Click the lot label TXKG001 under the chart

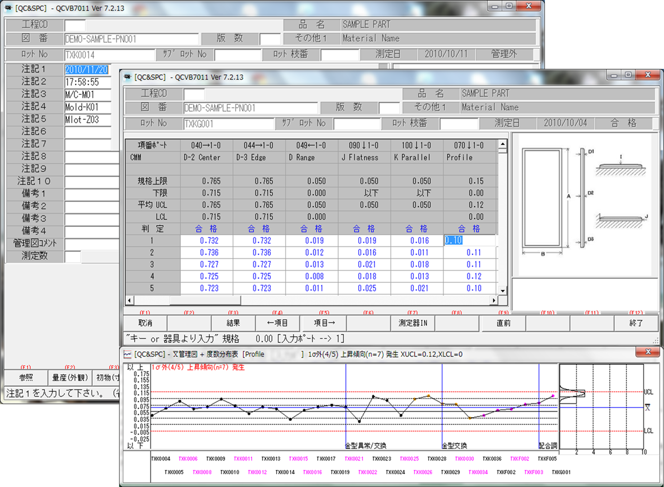click(561, 472)
